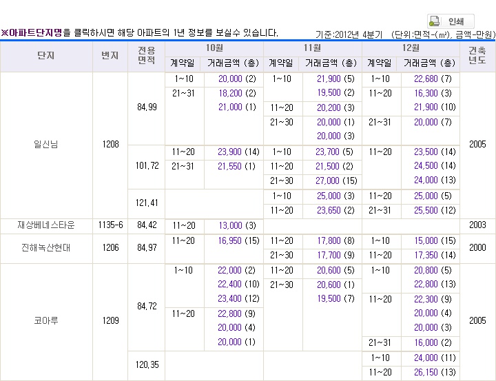Click 19,500 (2) November price
This screenshot has height=381, width=496.
pyautogui.click(x=335, y=93)
